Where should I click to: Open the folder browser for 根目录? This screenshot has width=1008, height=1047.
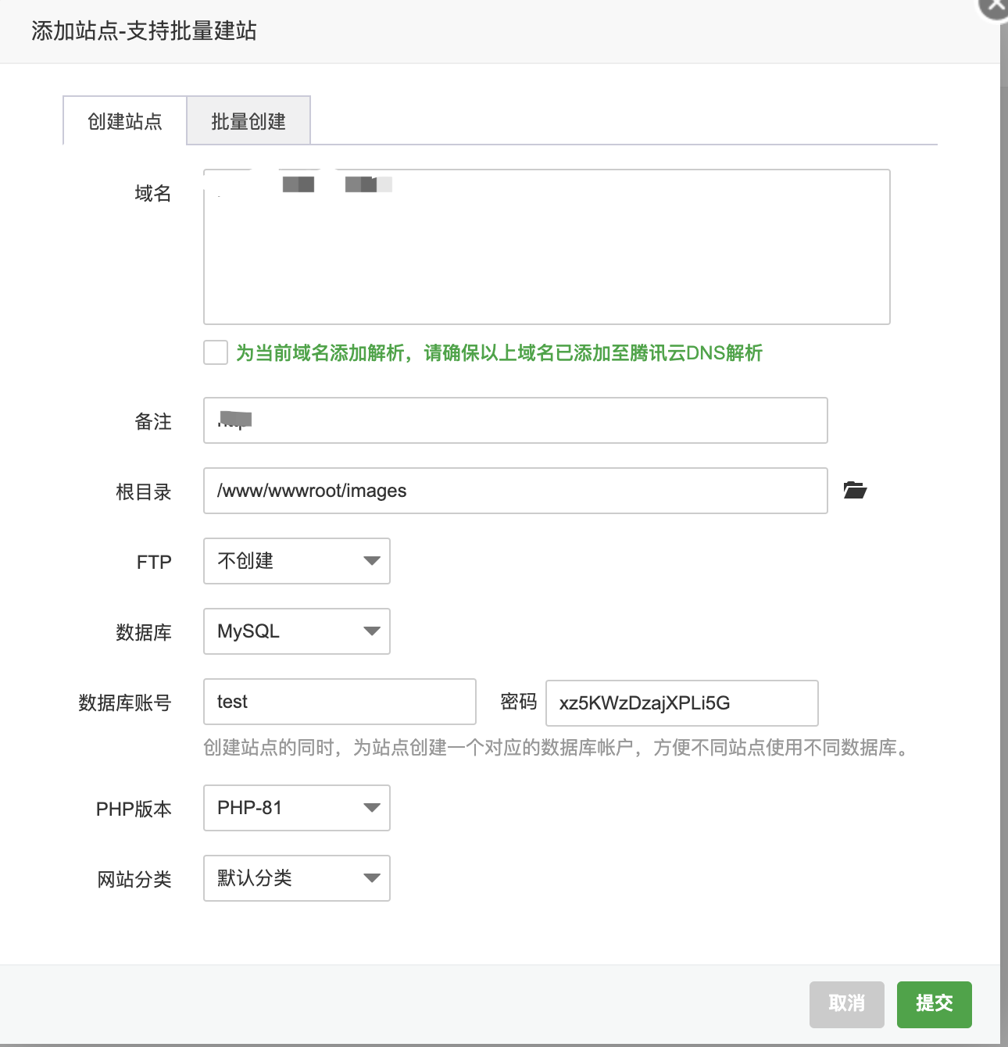coord(855,491)
